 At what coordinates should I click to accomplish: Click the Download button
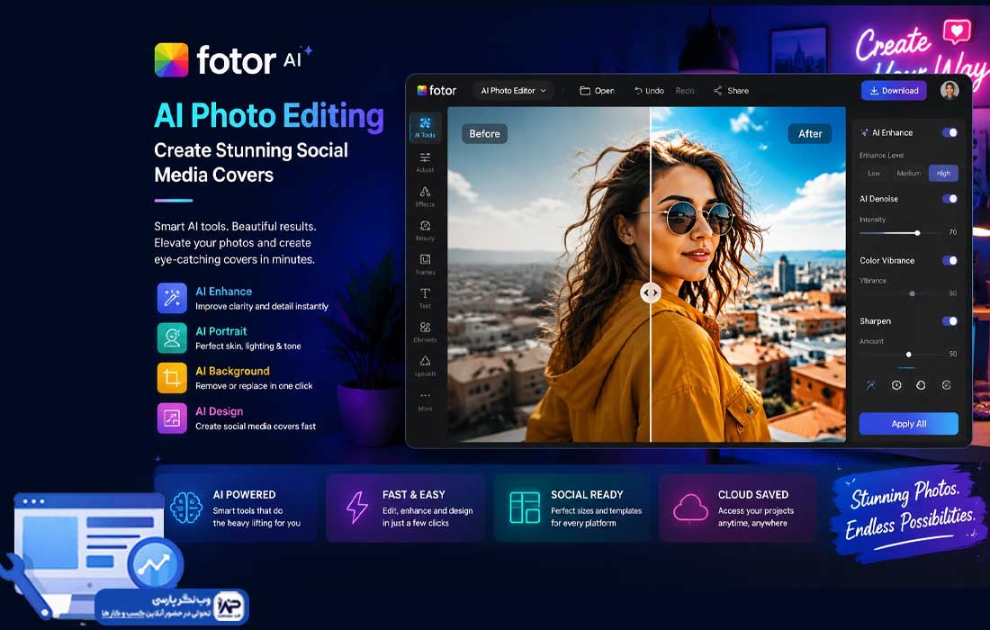click(x=894, y=90)
